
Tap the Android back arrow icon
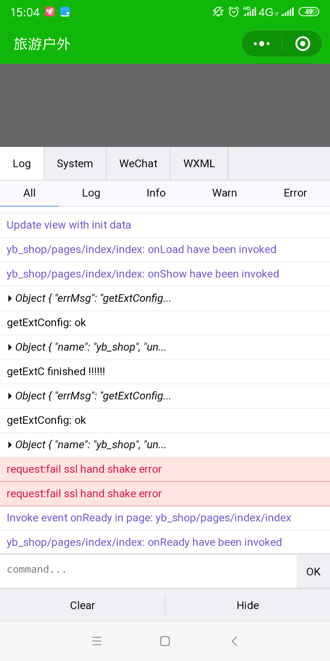[x=234, y=641]
